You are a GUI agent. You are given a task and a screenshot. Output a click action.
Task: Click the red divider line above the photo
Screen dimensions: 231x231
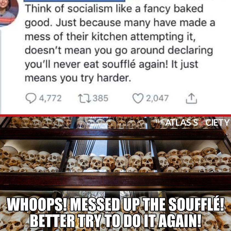pyautogui.click(x=116, y=115)
